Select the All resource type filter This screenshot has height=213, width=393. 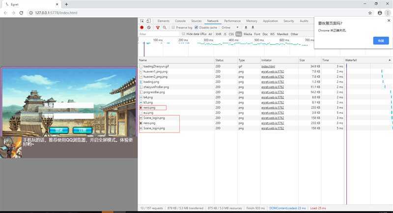(210, 34)
